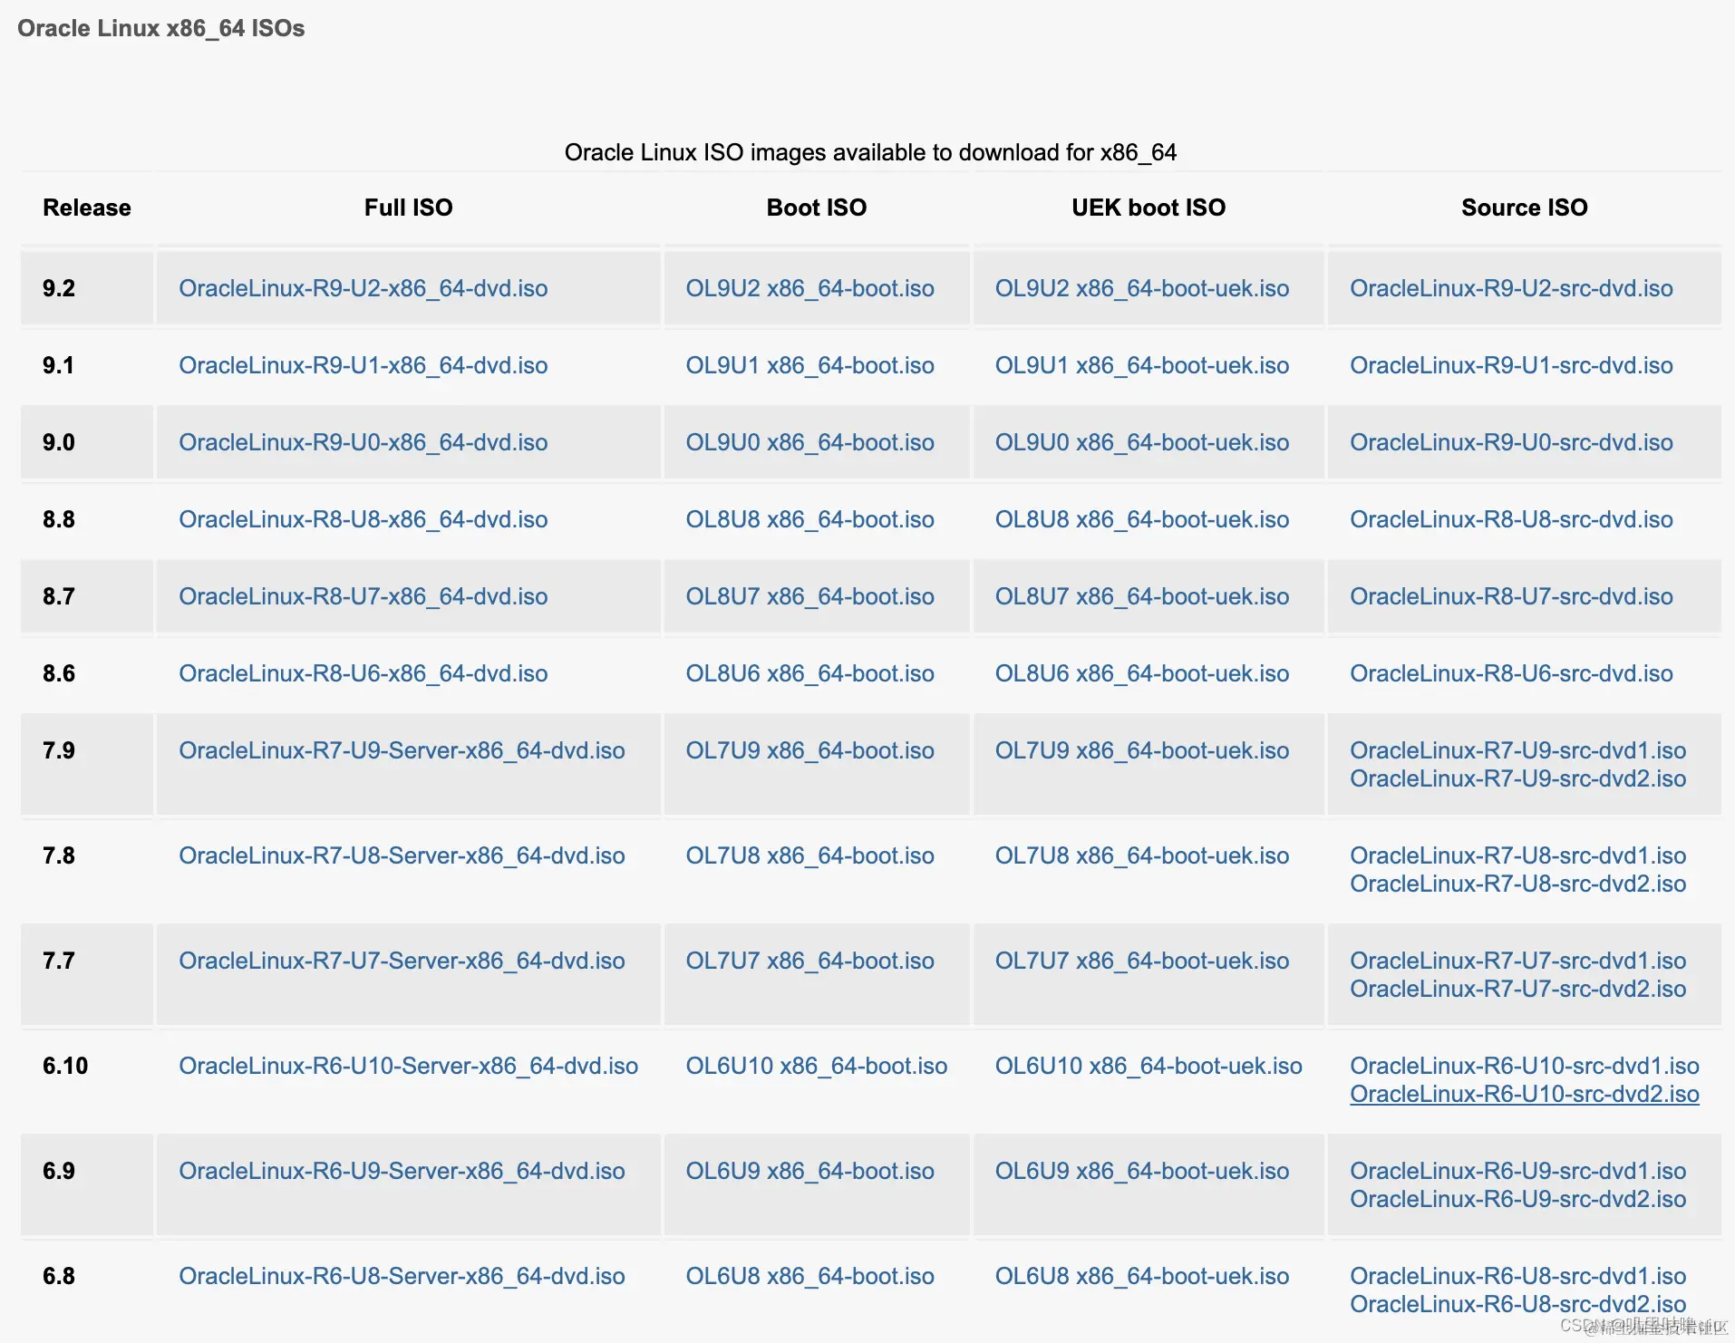
Task: Download OracleLinux-R9-U0-x86_64-dvd.iso
Action: tap(363, 442)
